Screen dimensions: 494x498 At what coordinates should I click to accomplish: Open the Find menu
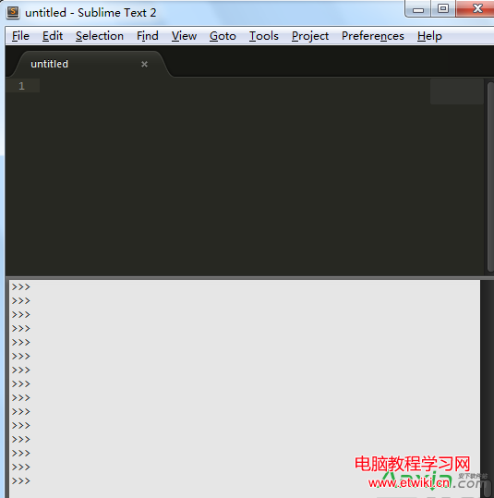click(x=148, y=36)
